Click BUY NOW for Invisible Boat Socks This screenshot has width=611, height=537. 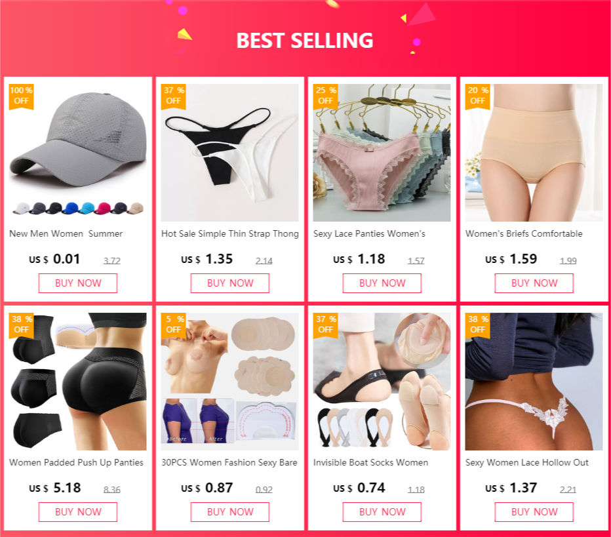click(x=382, y=511)
